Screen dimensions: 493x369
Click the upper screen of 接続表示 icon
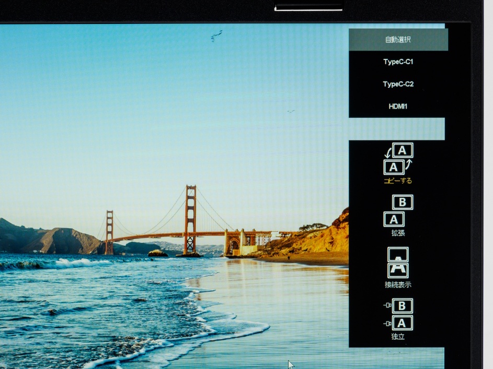coord(398,254)
